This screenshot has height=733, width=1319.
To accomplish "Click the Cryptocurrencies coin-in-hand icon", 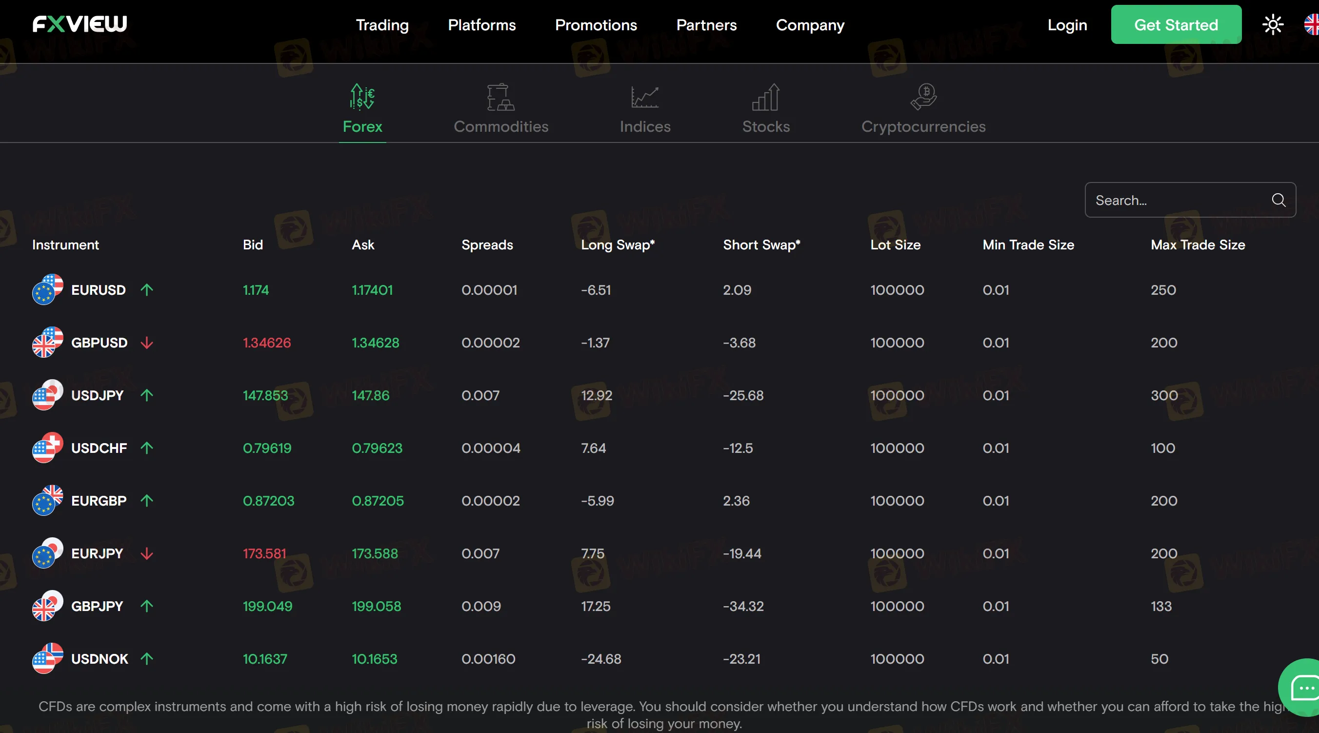I will coord(923,97).
